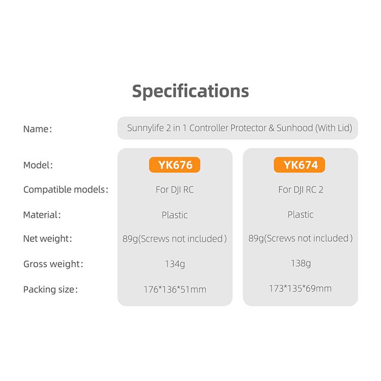Select the 138g gross weight value
The height and width of the screenshot is (381, 381).
(301, 264)
